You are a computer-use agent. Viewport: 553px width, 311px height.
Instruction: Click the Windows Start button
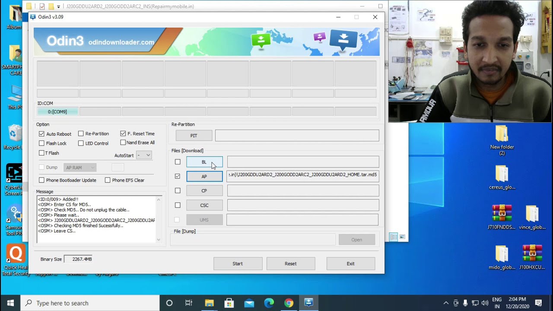tap(10, 303)
